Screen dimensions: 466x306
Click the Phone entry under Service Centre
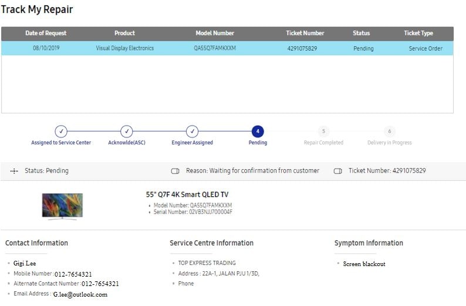[x=186, y=284]
